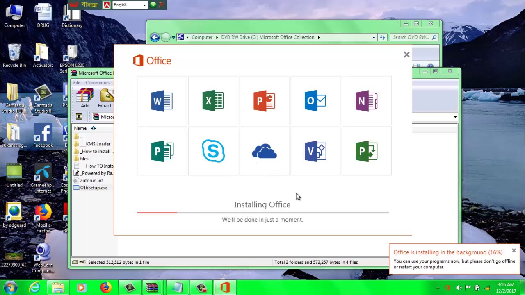Click the Explorer Forward navigation button

(x=165, y=37)
